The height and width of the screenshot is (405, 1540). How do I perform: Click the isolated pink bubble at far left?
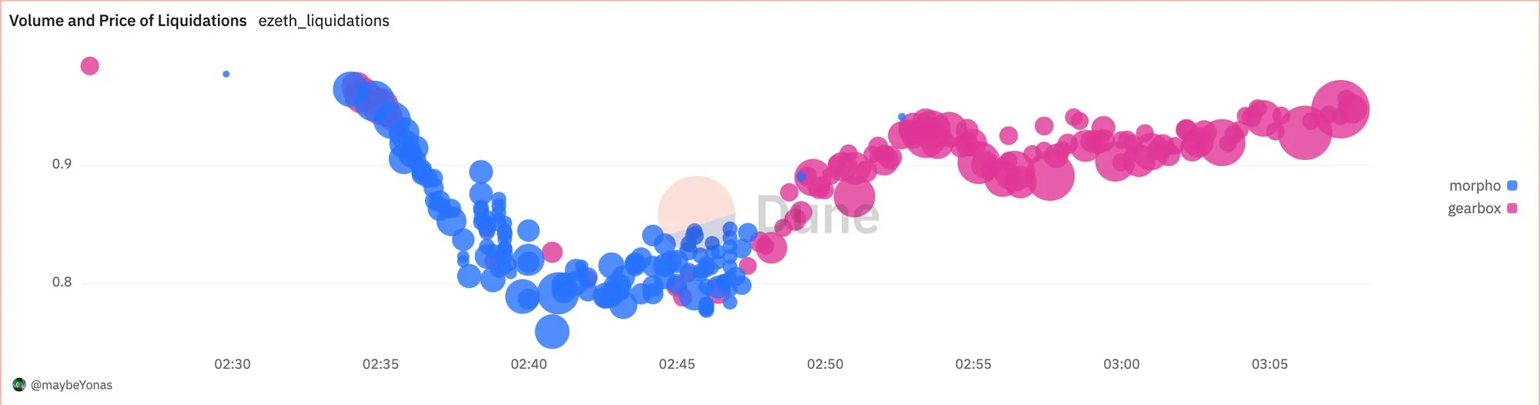[89, 65]
